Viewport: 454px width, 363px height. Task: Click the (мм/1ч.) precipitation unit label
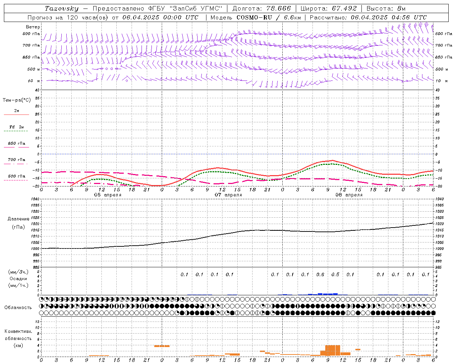(x=18, y=285)
